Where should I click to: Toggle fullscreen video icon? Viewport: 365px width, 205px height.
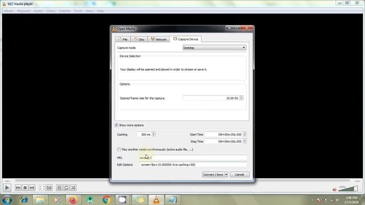[42, 187]
